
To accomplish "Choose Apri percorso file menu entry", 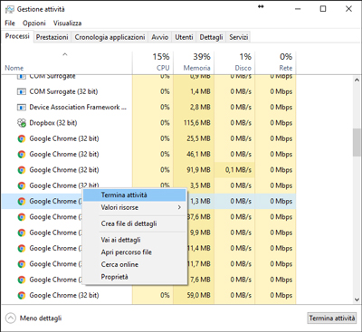I will pos(135,252).
